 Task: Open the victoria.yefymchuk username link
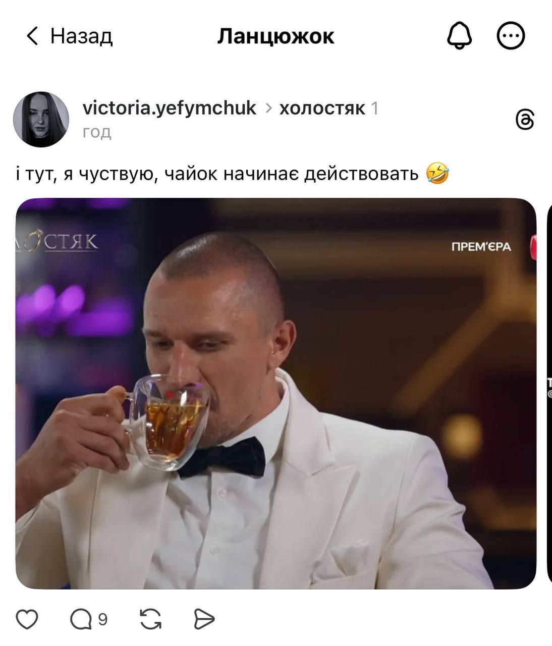pyautogui.click(x=170, y=108)
